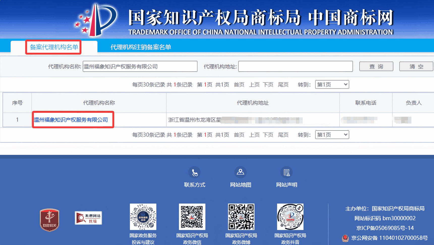Click the 代理机构地址 column header
This screenshot has width=434, height=245.
click(253, 103)
